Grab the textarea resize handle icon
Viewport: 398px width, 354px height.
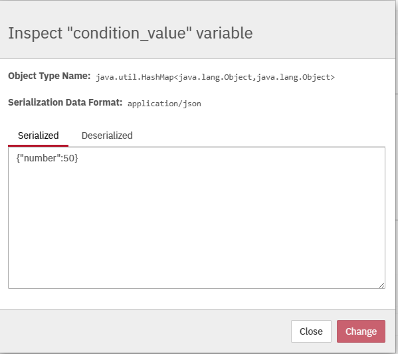coord(381,285)
